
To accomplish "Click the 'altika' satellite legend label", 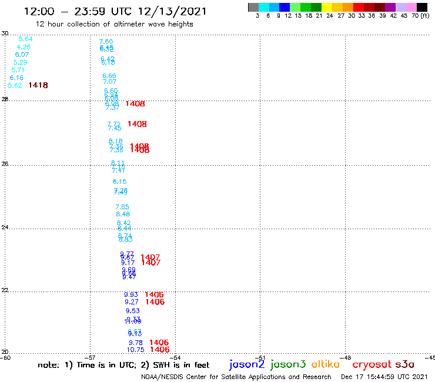I will (326, 364).
